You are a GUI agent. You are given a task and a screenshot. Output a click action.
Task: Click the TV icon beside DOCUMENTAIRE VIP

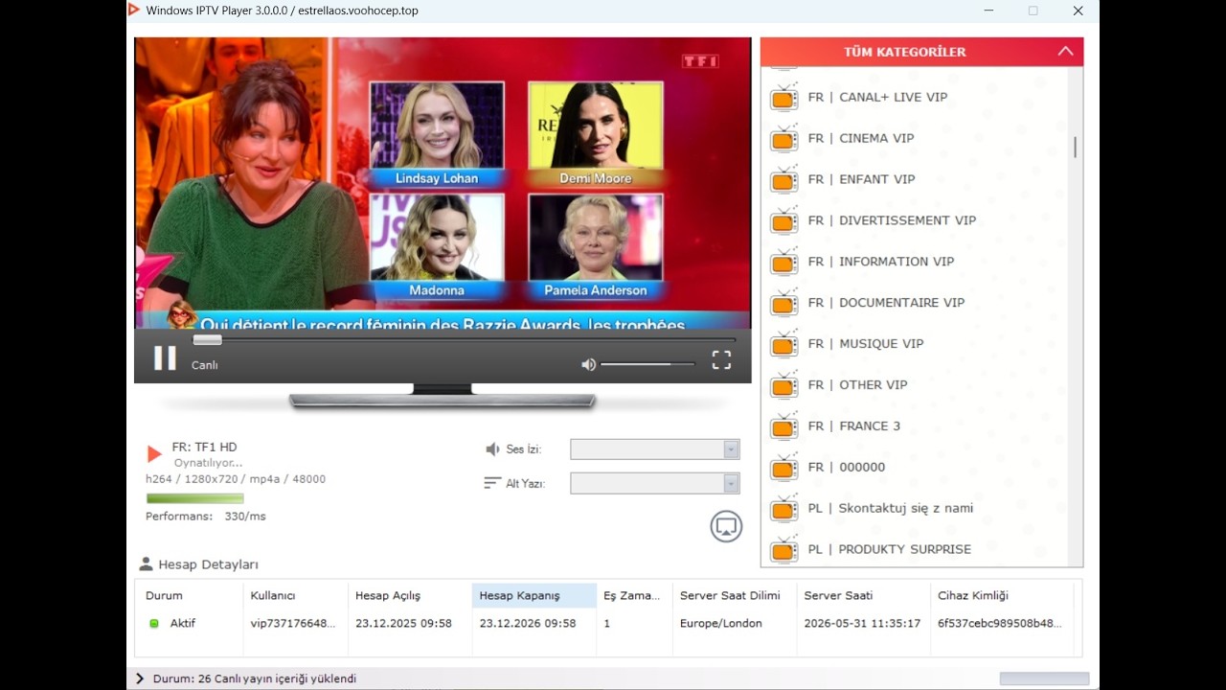pyautogui.click(x=783, y=304)
